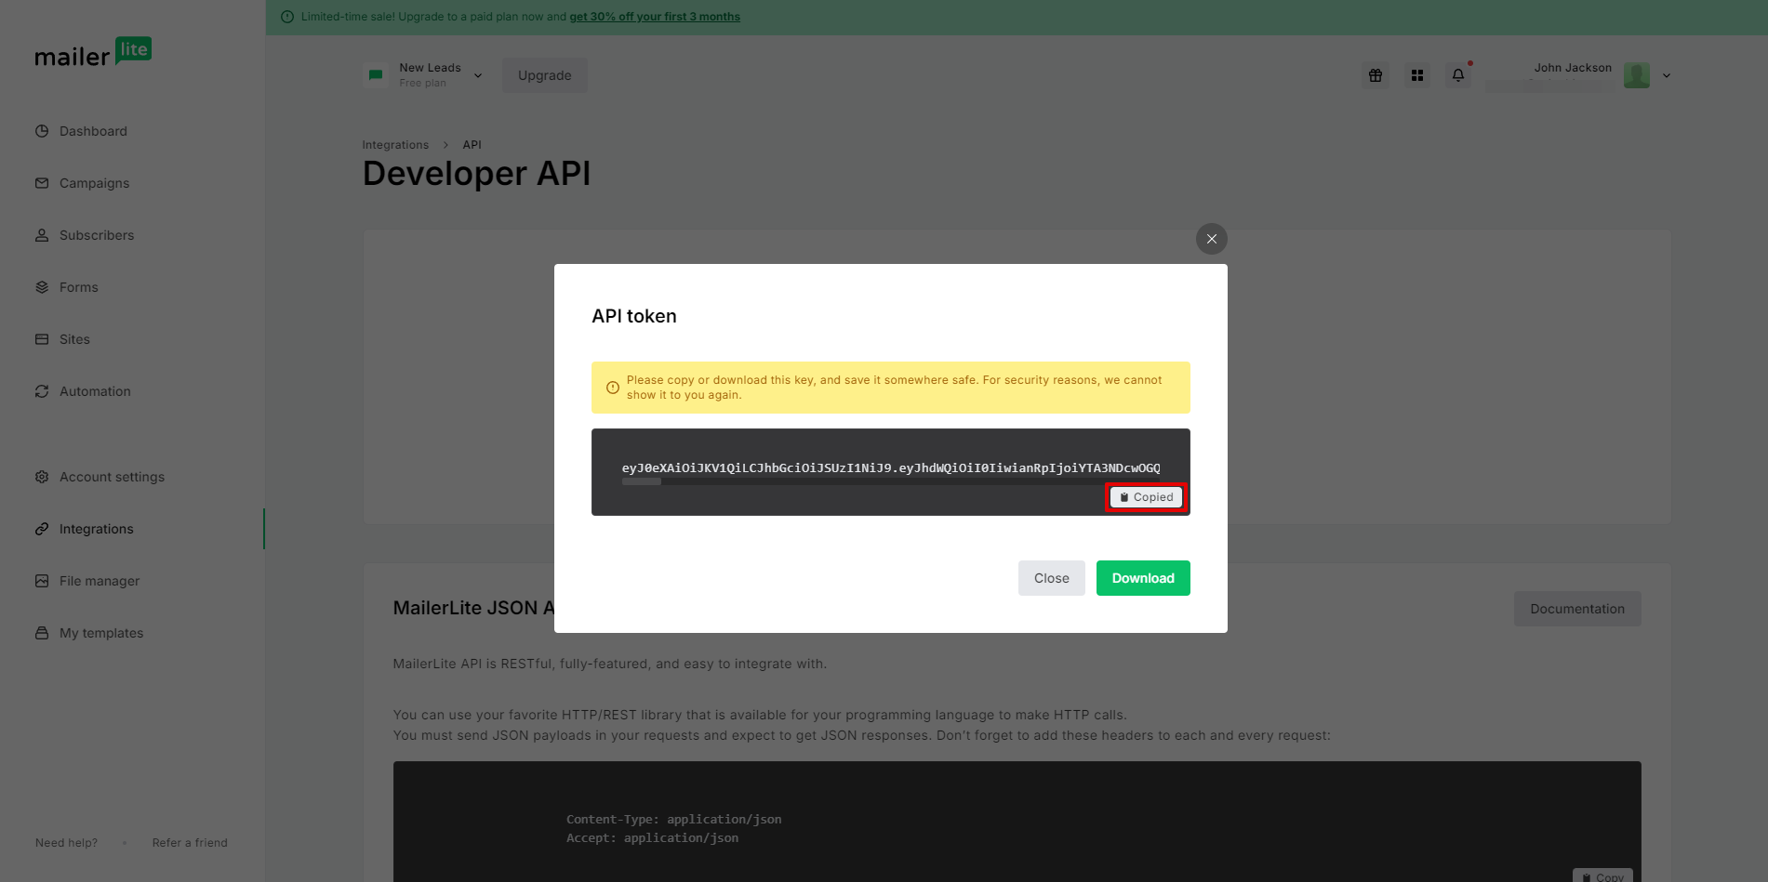Open My templates in the sidebar
Screen dimensions: 1768x882
coord(101,633)
